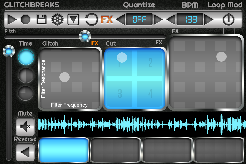Click the white dot on Cut pad 1
The width and height of the screenshot is (246, 164).
pos(122,57)
